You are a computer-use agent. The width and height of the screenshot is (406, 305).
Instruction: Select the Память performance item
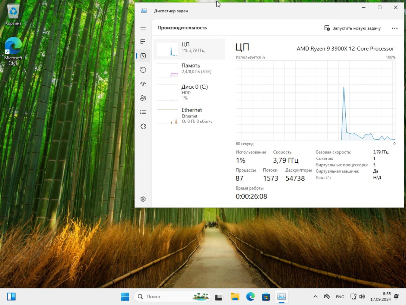pos(189,70)
